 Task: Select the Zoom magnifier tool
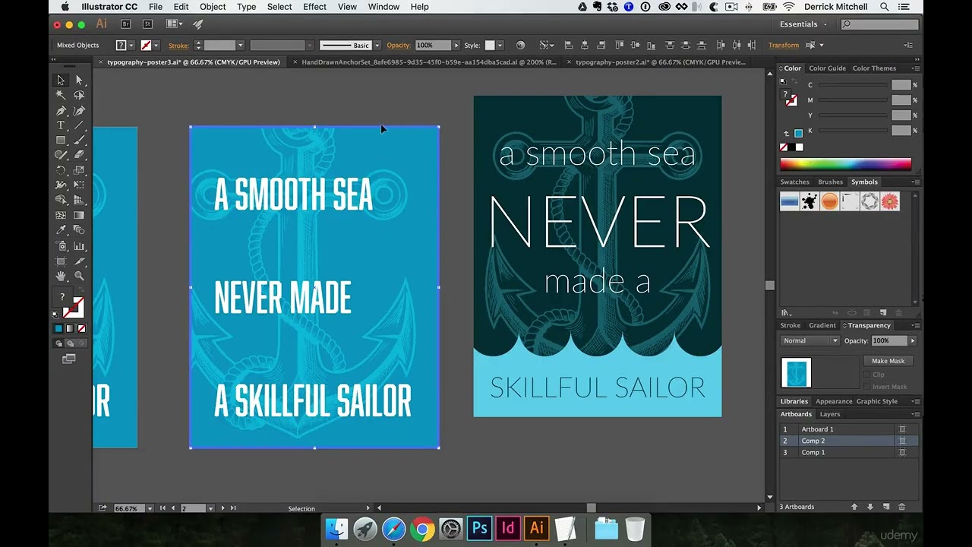click(79, 276)
